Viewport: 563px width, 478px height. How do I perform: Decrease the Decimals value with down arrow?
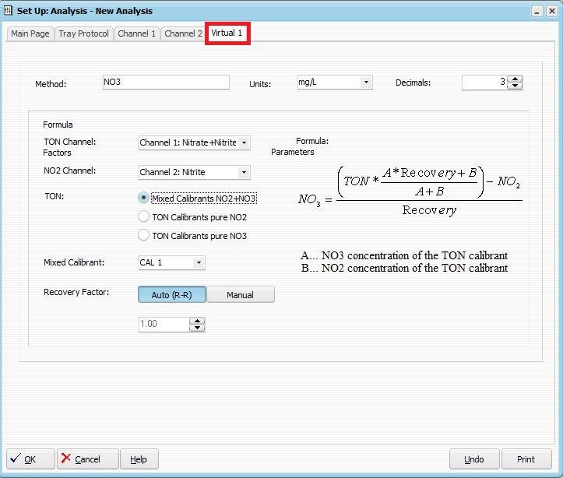(515, 86)
